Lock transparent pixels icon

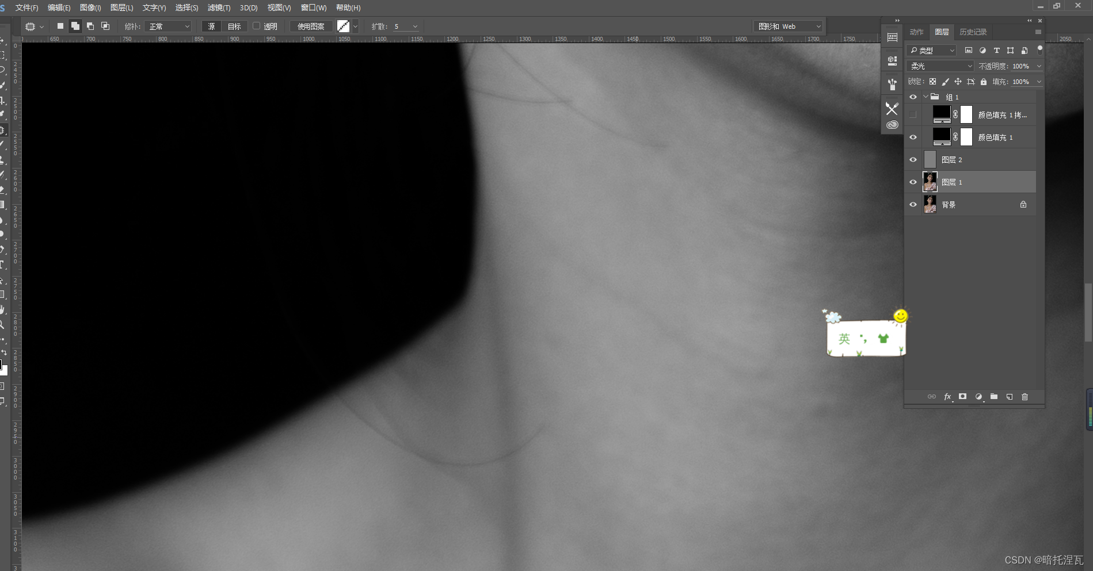tap(932, 82)
